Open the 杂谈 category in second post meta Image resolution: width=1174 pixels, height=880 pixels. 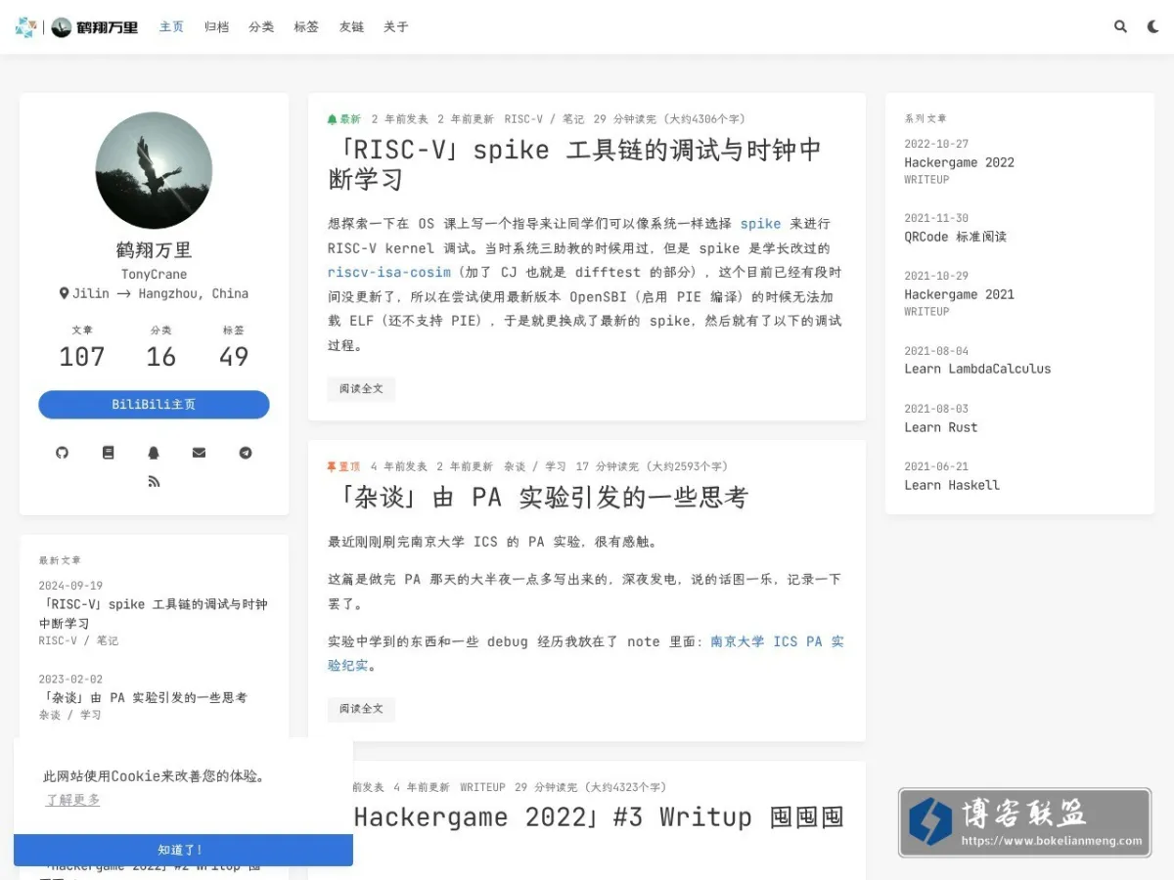pos(515,466)
